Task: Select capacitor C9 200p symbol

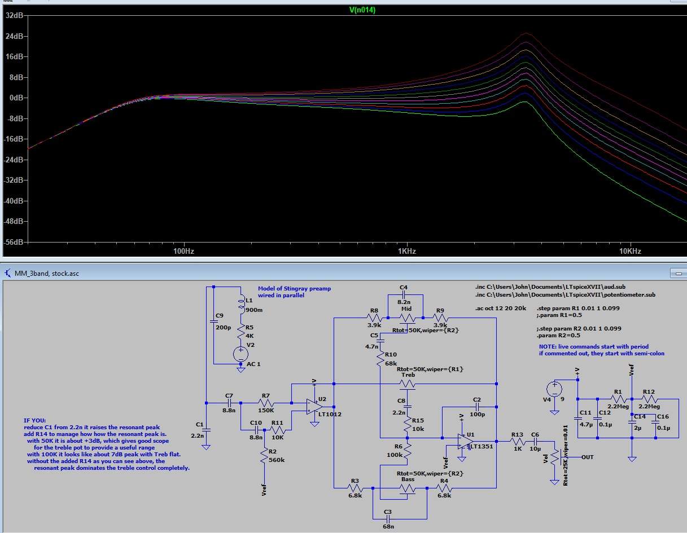Action: [x=214, y=321]
